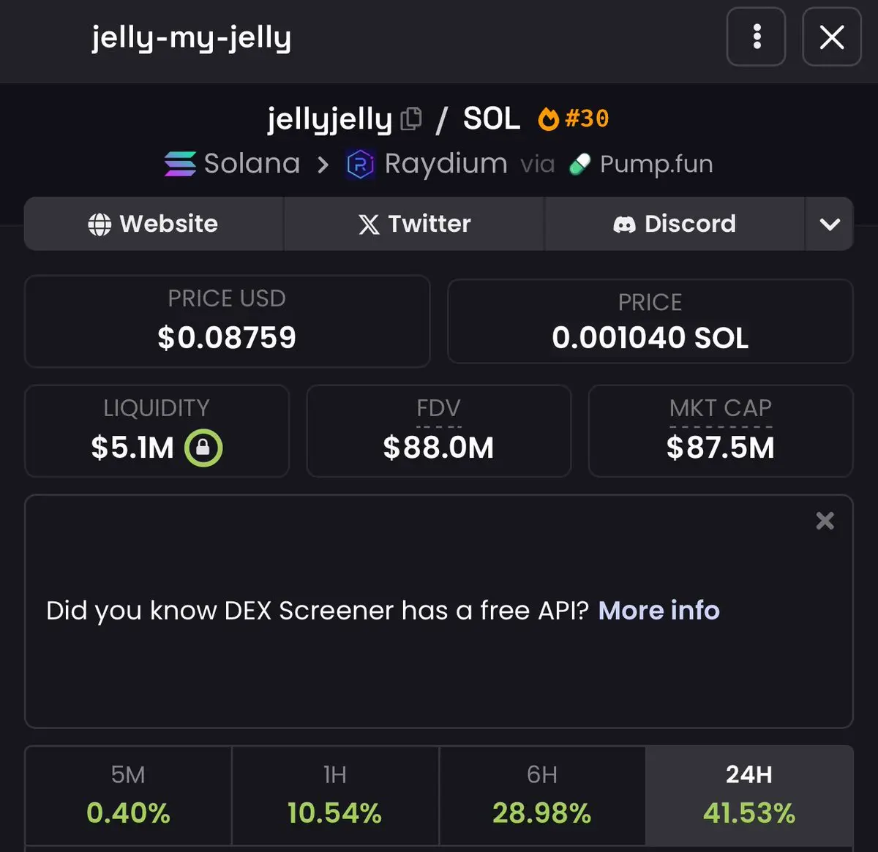The image size is (878, 852).
Task: Close the jelly-my-jelly panel
Action: tap(832, 37)
